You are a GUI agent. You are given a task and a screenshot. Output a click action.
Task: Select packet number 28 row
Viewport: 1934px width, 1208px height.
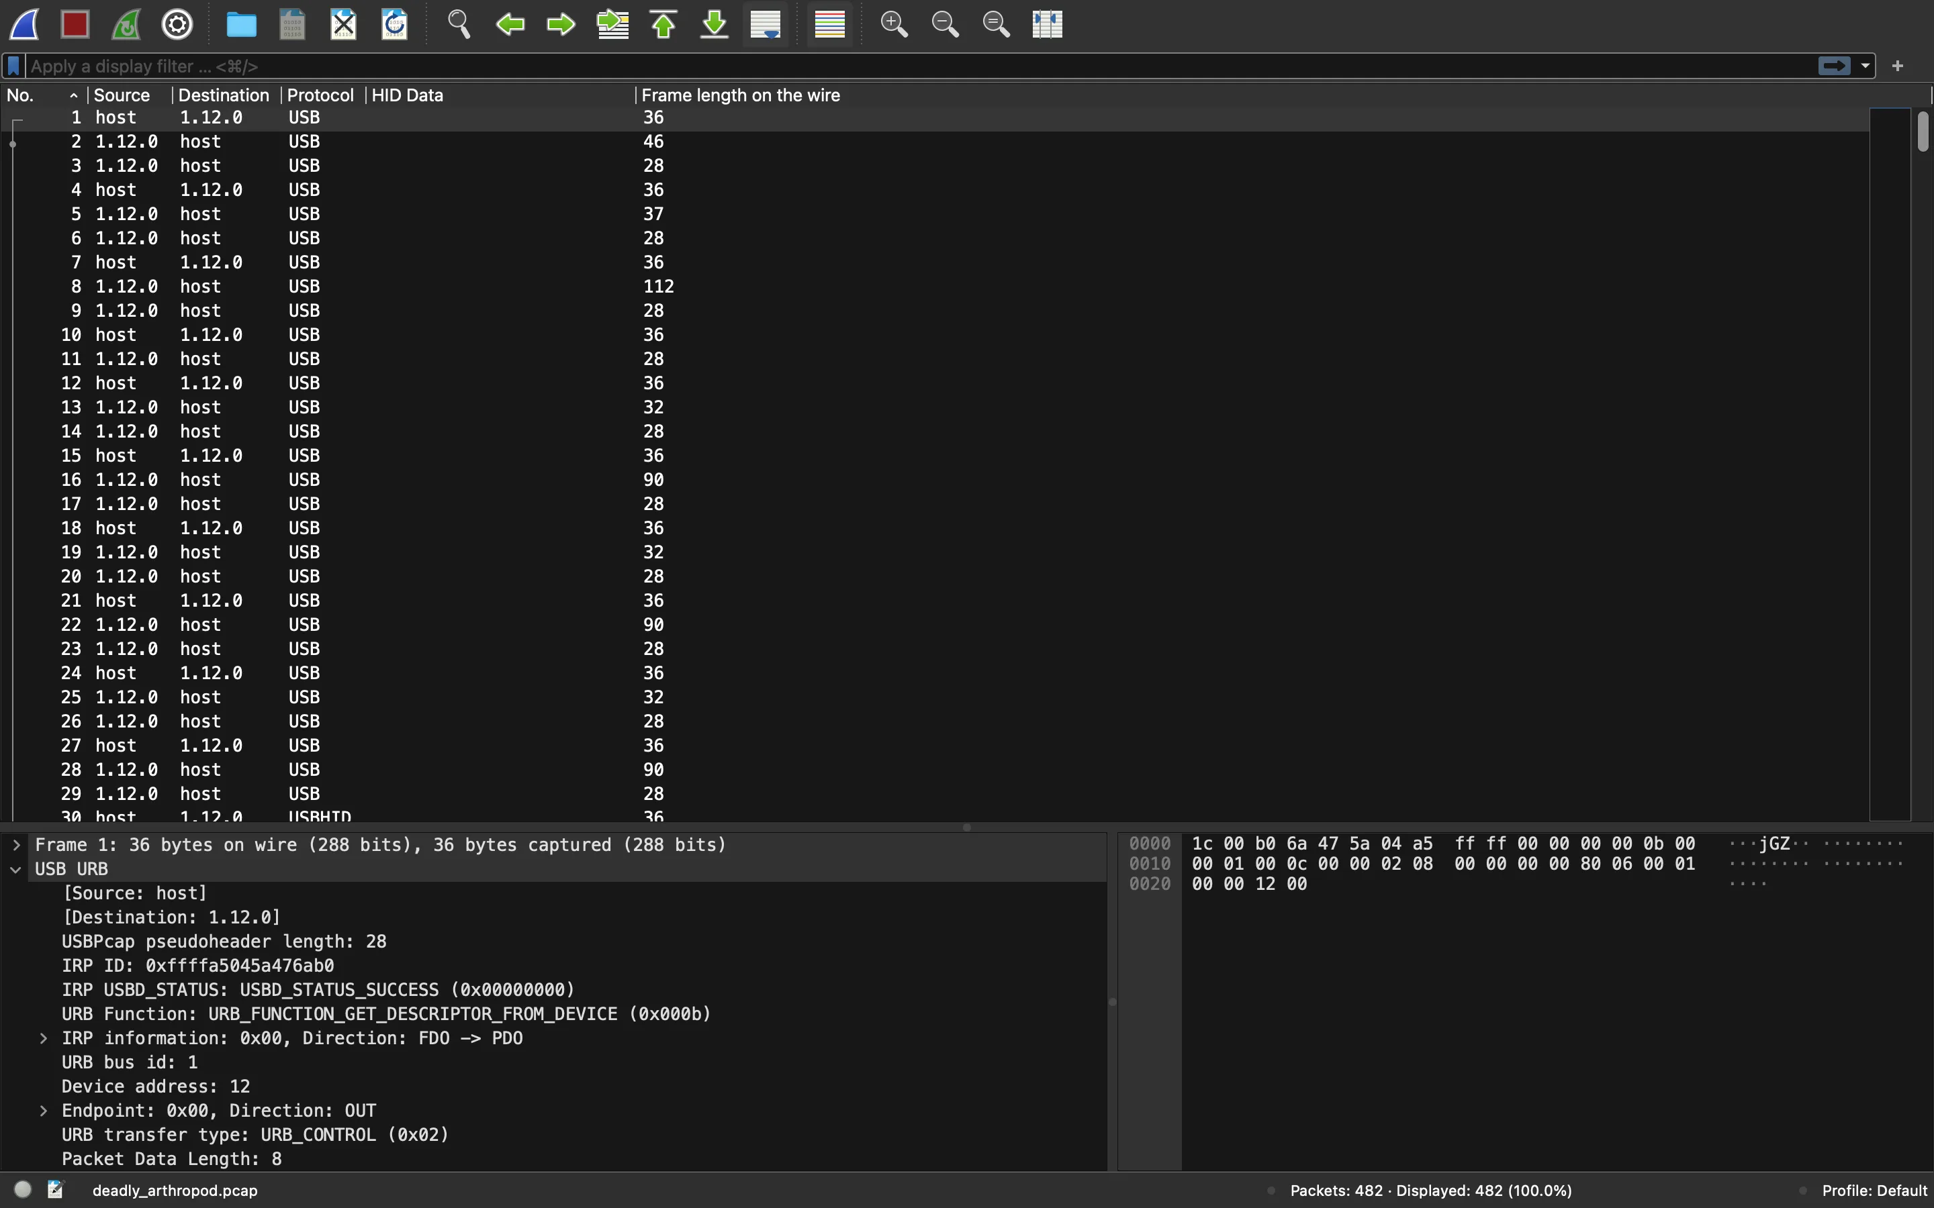click(935, 769)
